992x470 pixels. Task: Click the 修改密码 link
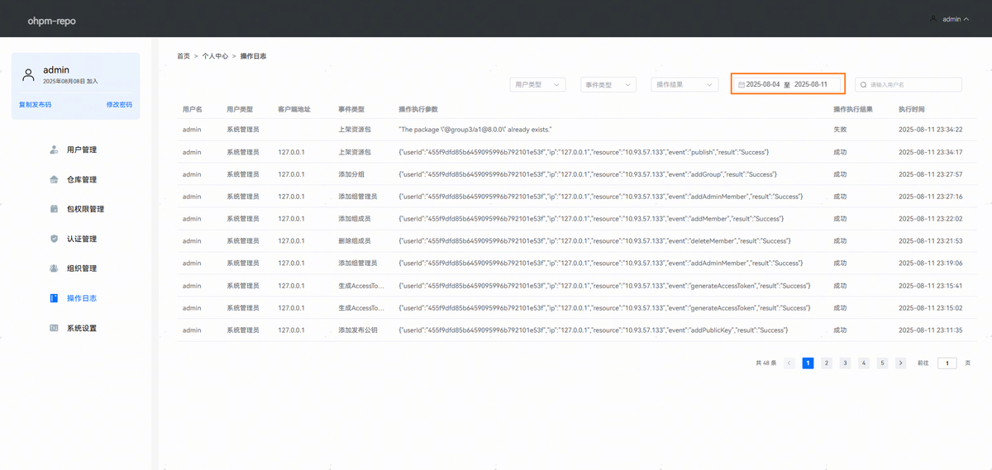tap(119, 105)
